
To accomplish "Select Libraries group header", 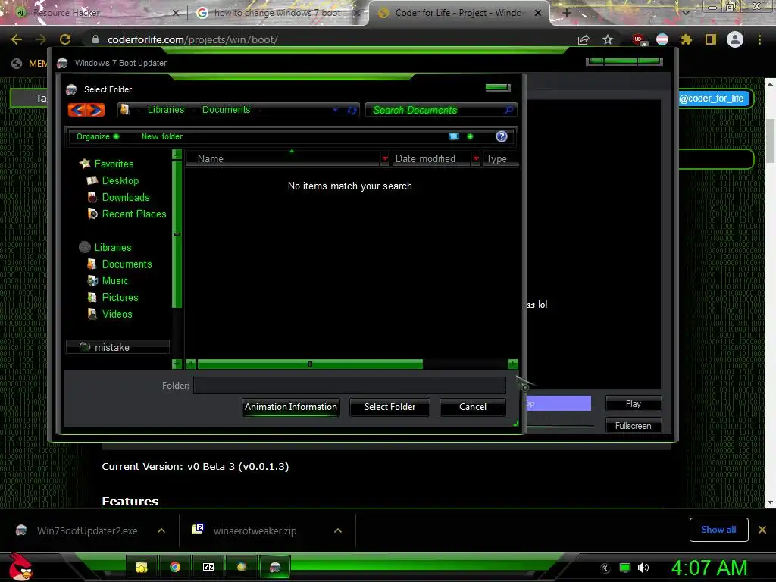I will tap(113, 248).
